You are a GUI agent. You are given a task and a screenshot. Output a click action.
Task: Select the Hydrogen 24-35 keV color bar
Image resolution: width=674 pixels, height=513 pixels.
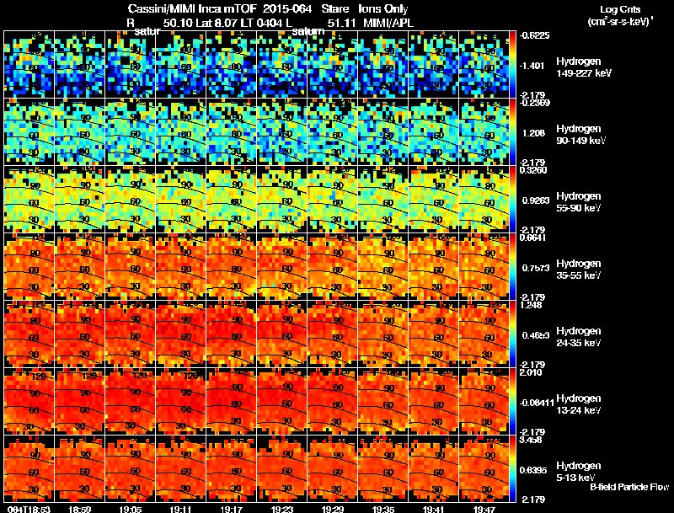click(x=513, y=334)
